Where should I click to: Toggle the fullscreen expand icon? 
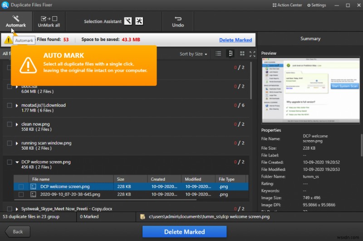(252, 54)
